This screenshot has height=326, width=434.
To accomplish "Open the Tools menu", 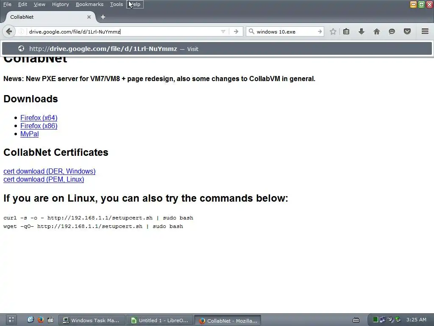I will tap(116, 4).
